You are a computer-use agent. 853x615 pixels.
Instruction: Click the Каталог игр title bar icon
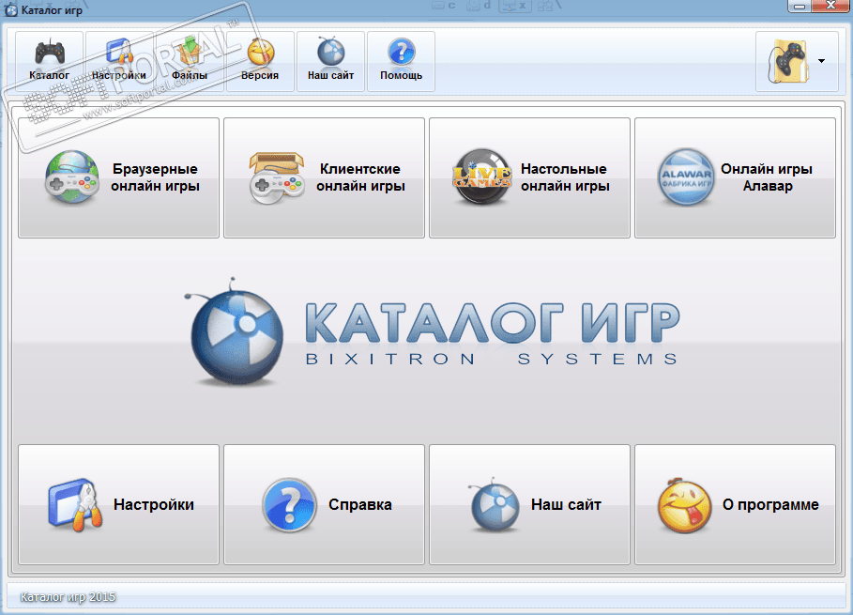(11, 9)
